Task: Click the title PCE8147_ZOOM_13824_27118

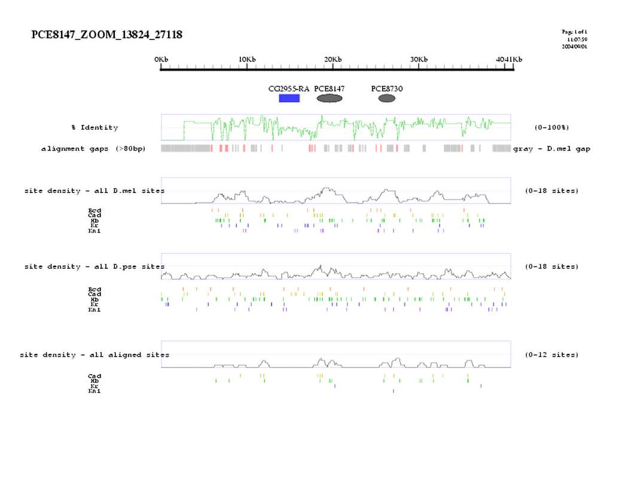Action: pos(106,35)
